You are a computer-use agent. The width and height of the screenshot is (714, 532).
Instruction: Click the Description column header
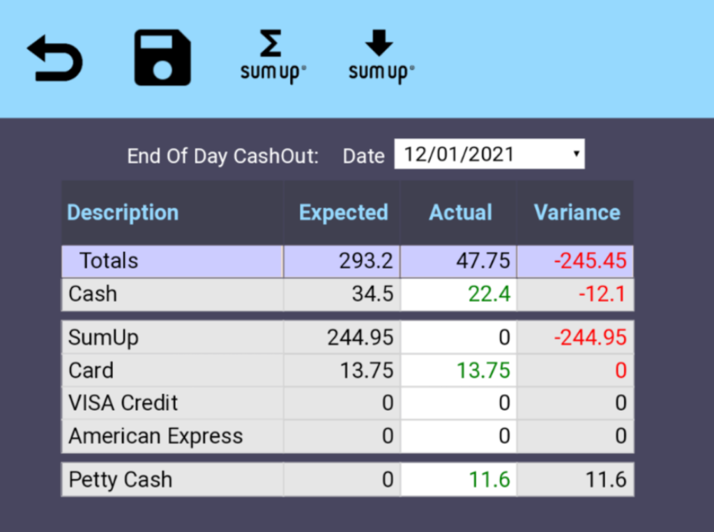(x=123, y=213)
